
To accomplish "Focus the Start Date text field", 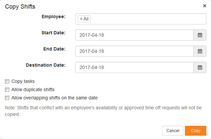I will (135, 35).
